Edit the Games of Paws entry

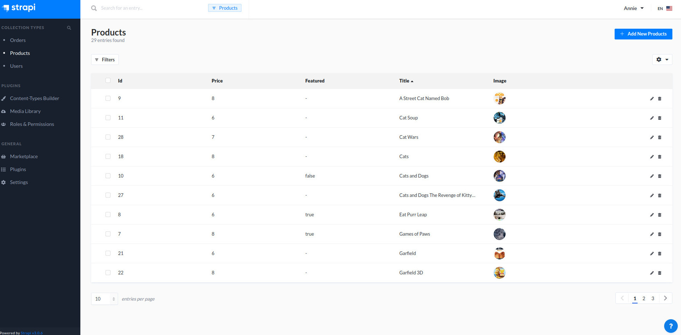pyautogui.click(x=652, y=234)
